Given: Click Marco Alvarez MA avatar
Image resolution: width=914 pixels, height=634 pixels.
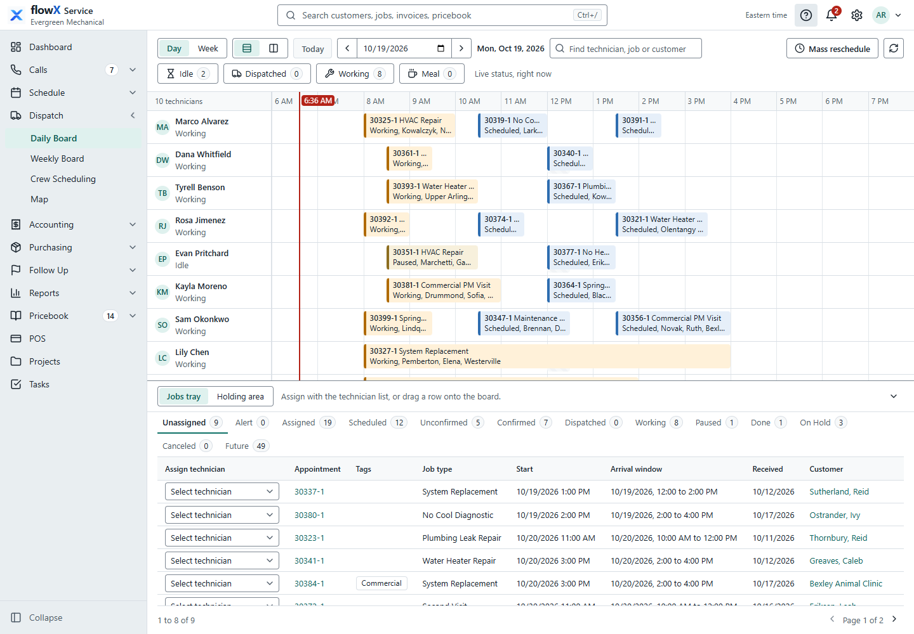Looking at the screenshot, I should pos(162,127).
